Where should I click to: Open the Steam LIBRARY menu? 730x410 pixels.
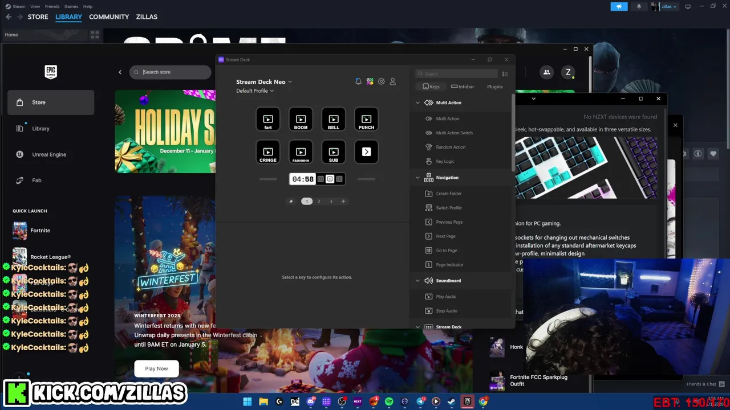[x=68, y=17]
